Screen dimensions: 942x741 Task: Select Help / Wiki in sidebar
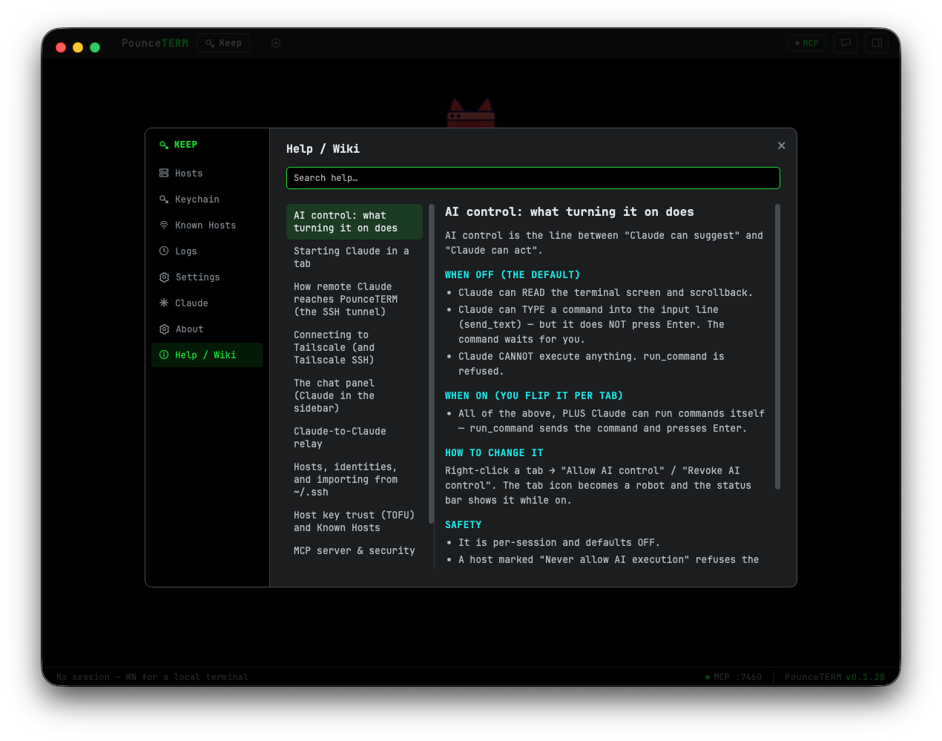pos(207,355)
